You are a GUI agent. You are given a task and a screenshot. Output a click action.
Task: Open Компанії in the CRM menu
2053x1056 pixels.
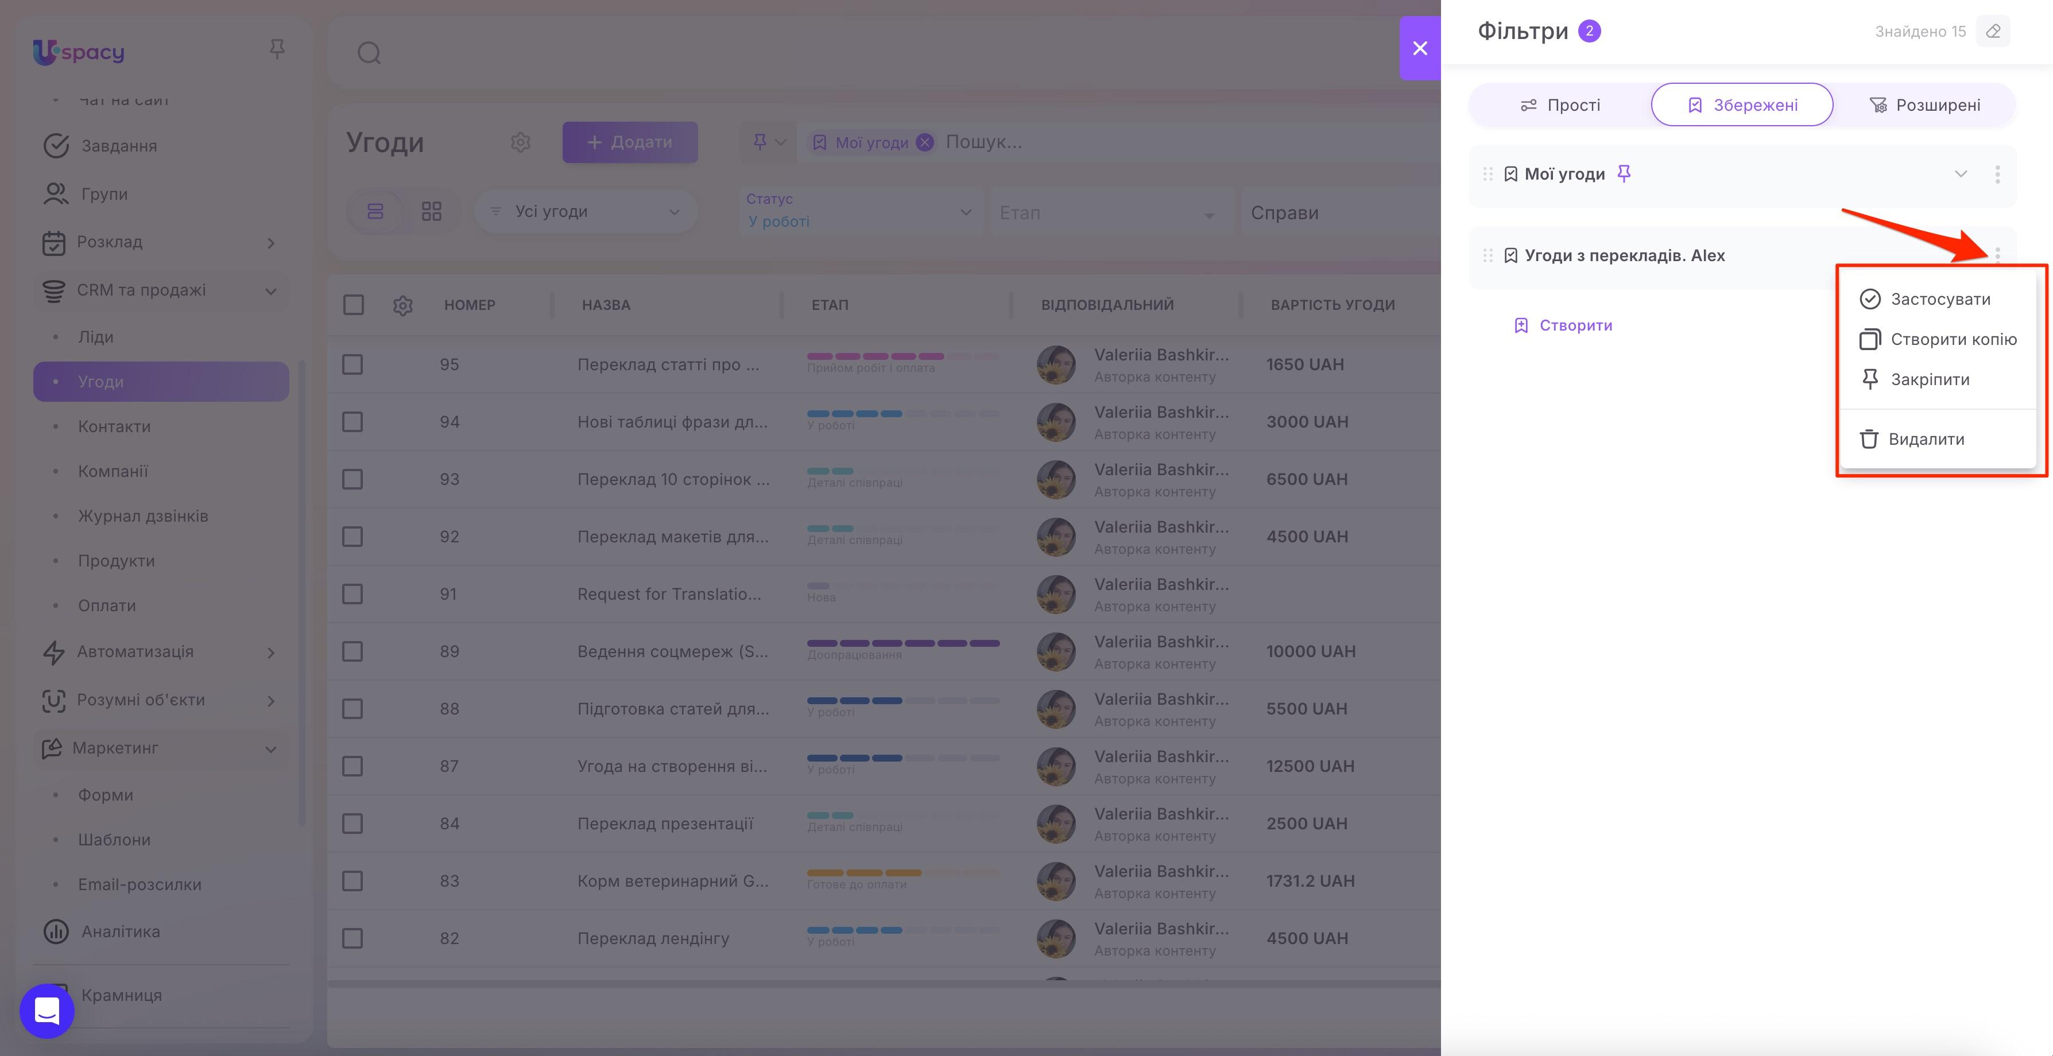[113, 471]
